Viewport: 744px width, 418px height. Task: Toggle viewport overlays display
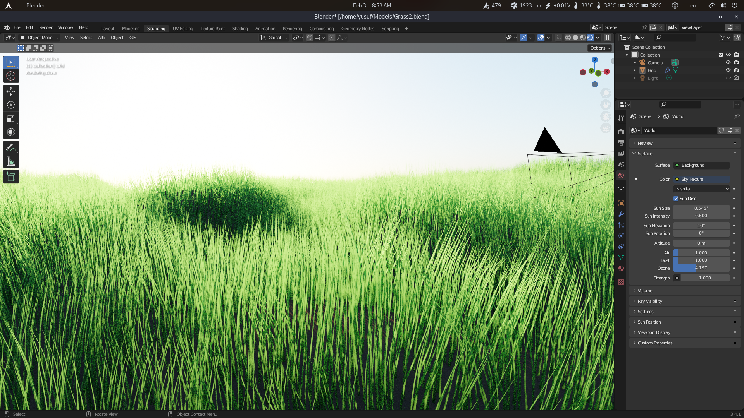(541, 38)
